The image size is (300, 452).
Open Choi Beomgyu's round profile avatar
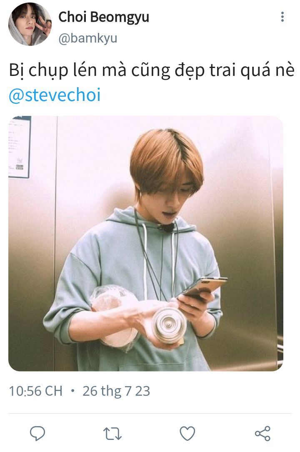tap(30, 24)
